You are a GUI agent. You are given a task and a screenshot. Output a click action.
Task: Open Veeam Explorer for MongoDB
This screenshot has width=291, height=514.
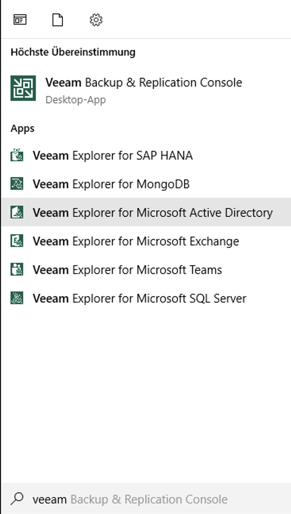[x=111, y=184]
